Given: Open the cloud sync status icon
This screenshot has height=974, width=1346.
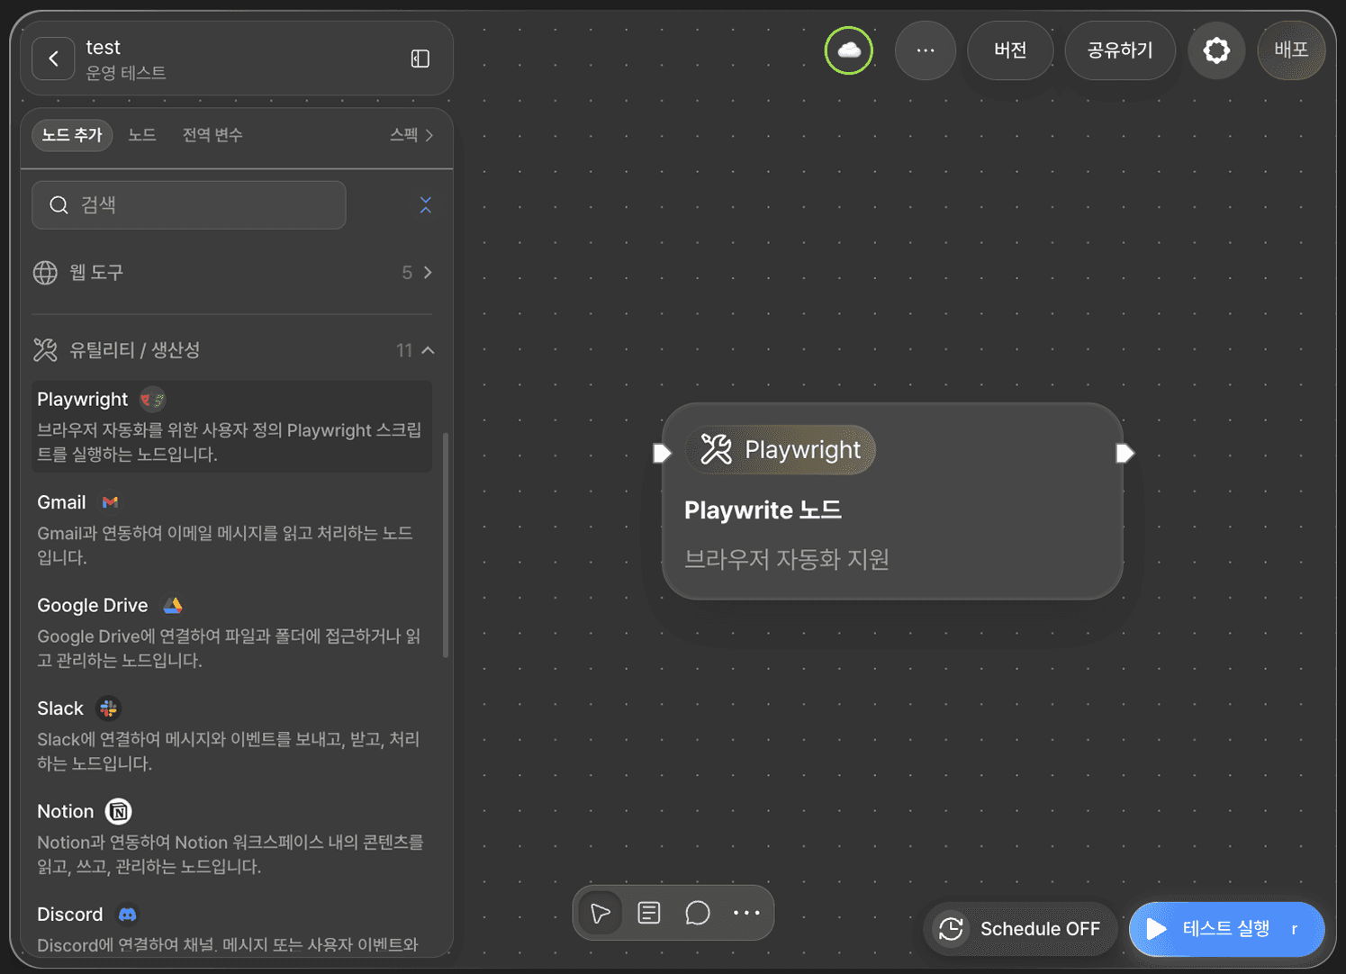Looking at the screenshot, I should pos(849,50).
